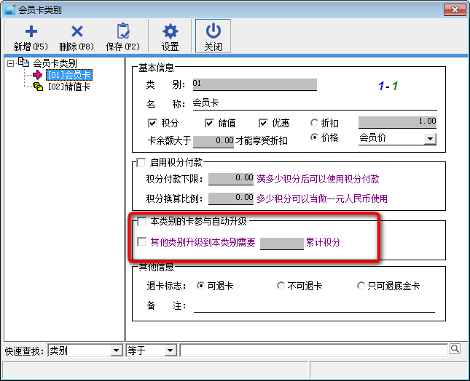Enable 启用积分付款 checkbox
The image size is (470, 381).
141,162
